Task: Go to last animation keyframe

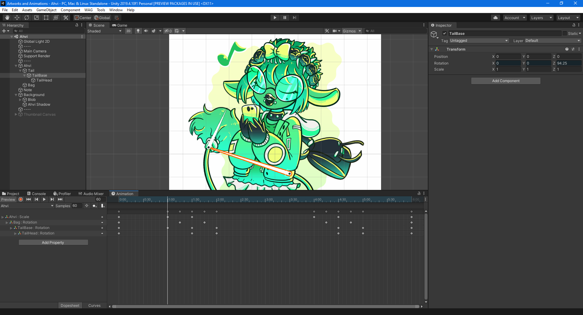Action: (x=60, y=199)
